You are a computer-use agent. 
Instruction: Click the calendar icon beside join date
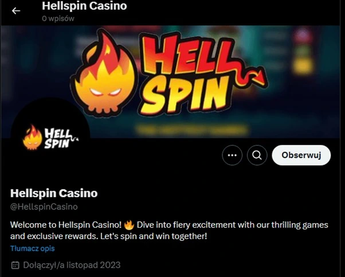click(x=15, y=265)
